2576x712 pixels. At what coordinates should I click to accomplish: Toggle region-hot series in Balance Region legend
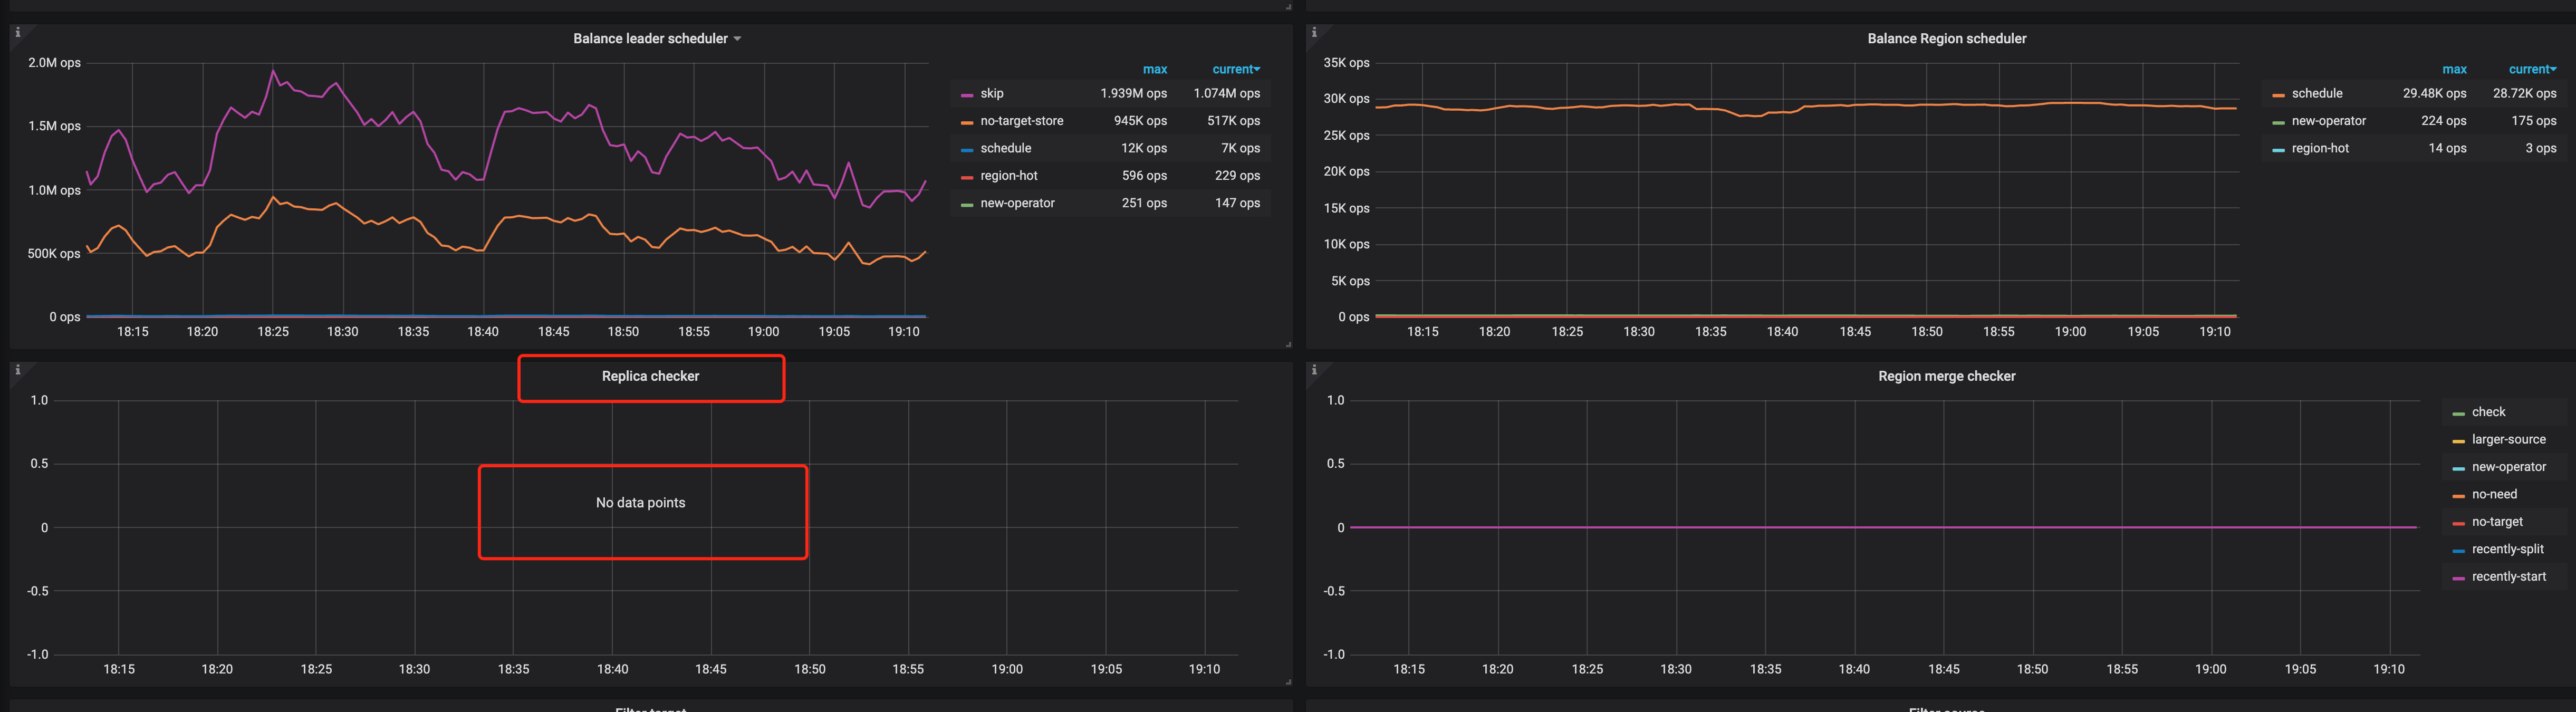click(x=2320, y=149)
